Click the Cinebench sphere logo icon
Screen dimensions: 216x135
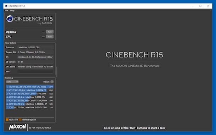coord(10,19)
